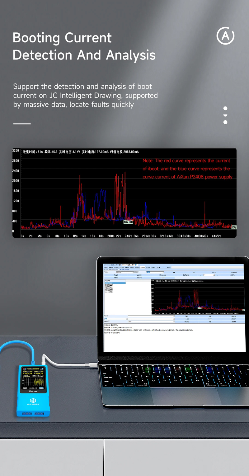This screenshot has width=249, height=476.
Task: Click the laptop trackpad
Action: [x=185, y=396]
